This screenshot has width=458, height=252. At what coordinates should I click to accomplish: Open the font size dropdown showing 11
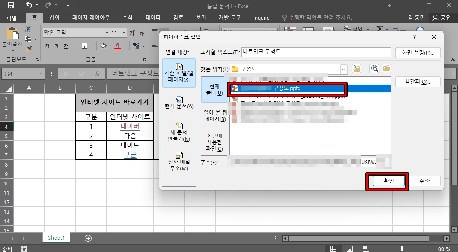[x=124, y=33]
